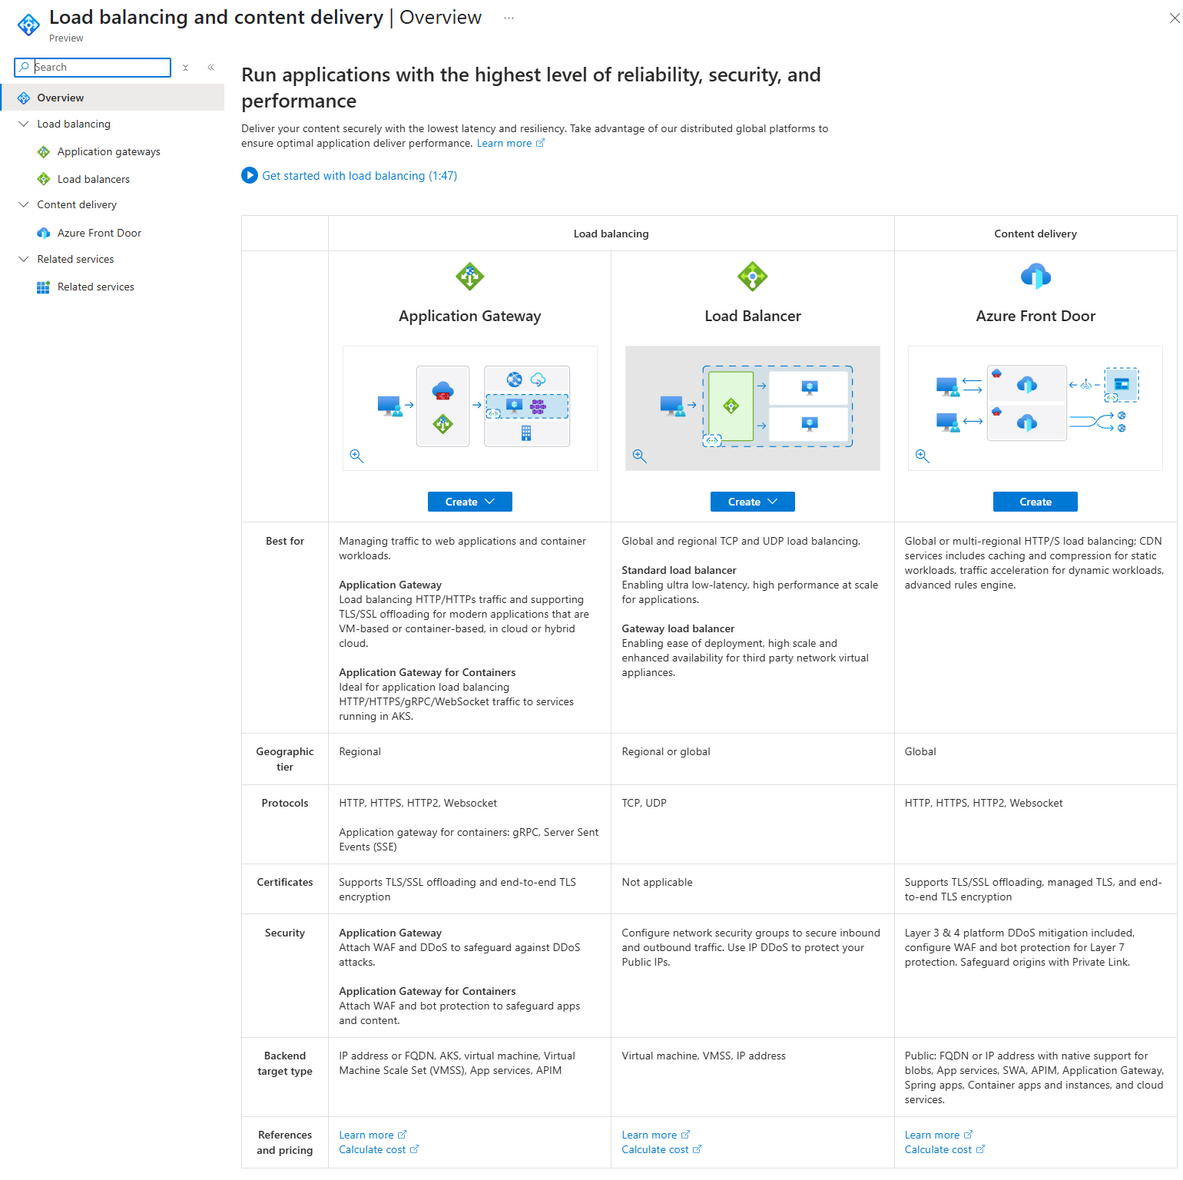Click the Load Balancer card title
Viewport: 1183px width, 1180px height.
point(753,316)
